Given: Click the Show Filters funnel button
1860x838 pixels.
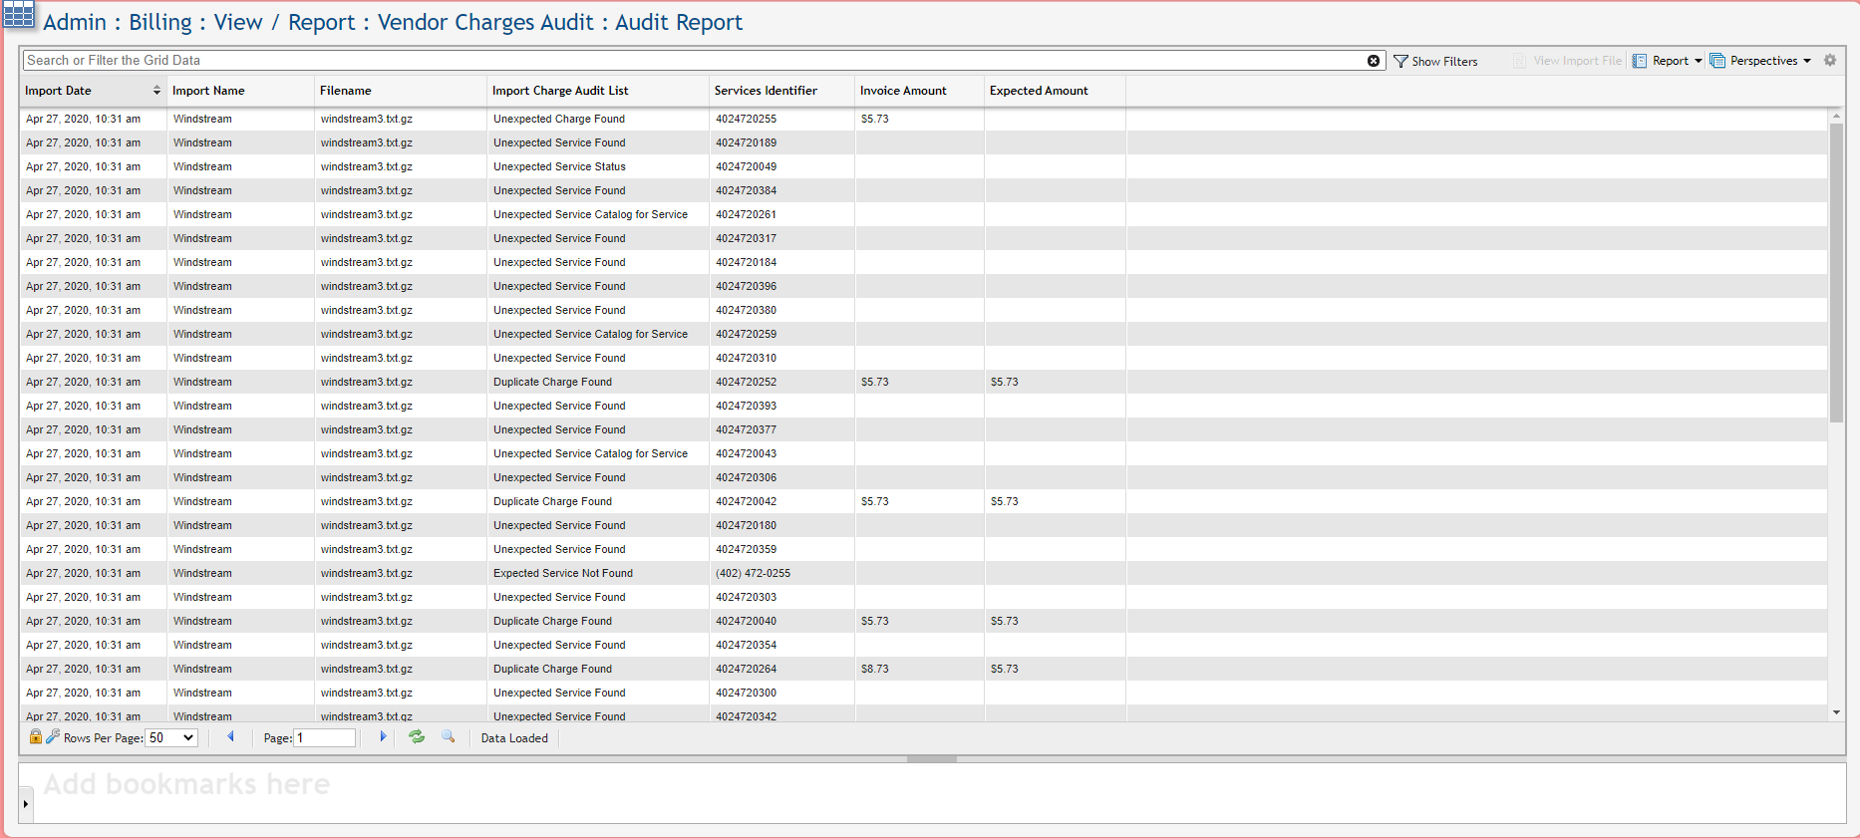Looking at the screenshot, I should (x=1435, y=61).
